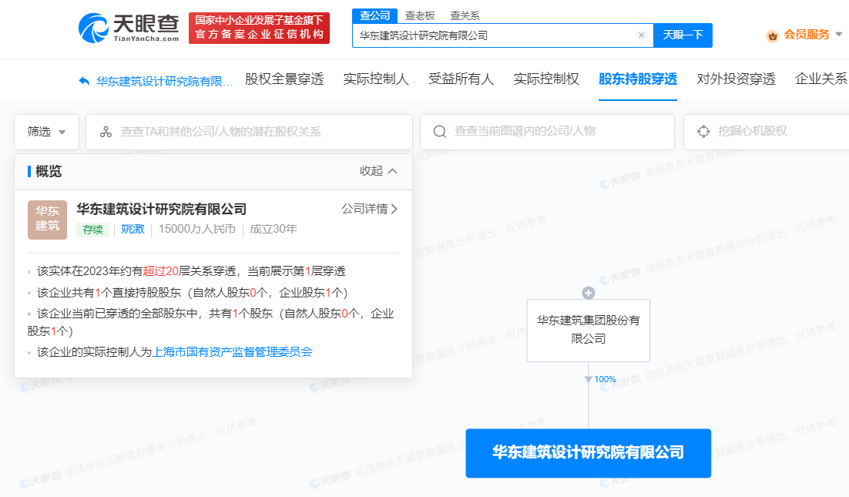Click legal representative 姚激 link

133,229
